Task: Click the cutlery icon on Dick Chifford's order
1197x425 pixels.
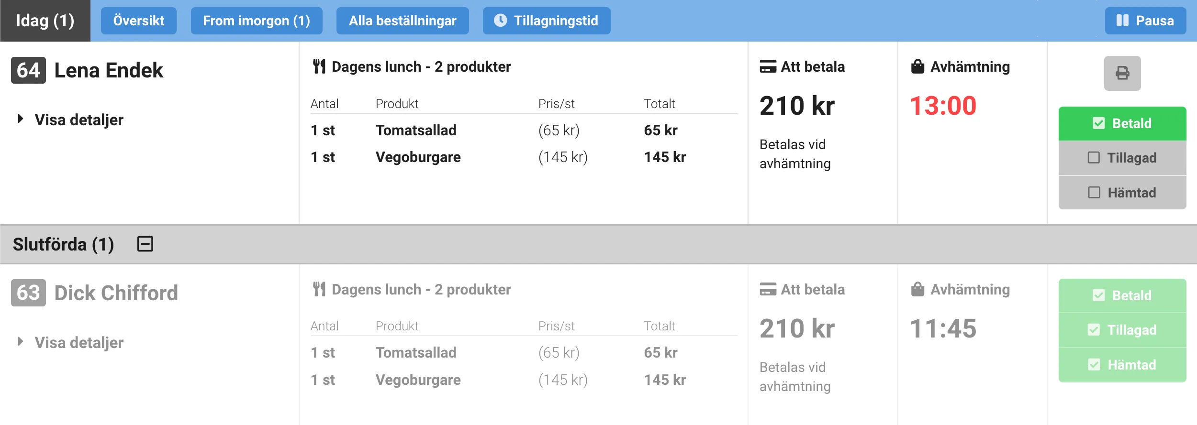Action: coord(320,289)
